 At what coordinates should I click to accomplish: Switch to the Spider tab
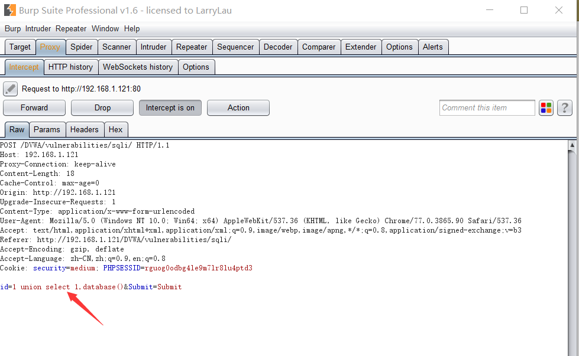tap(81, 47)
